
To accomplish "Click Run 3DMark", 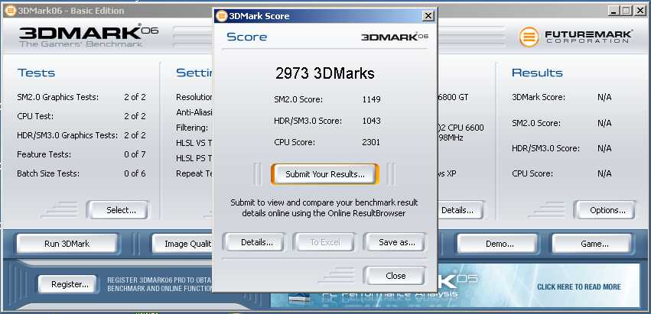I will click(67, 244).
